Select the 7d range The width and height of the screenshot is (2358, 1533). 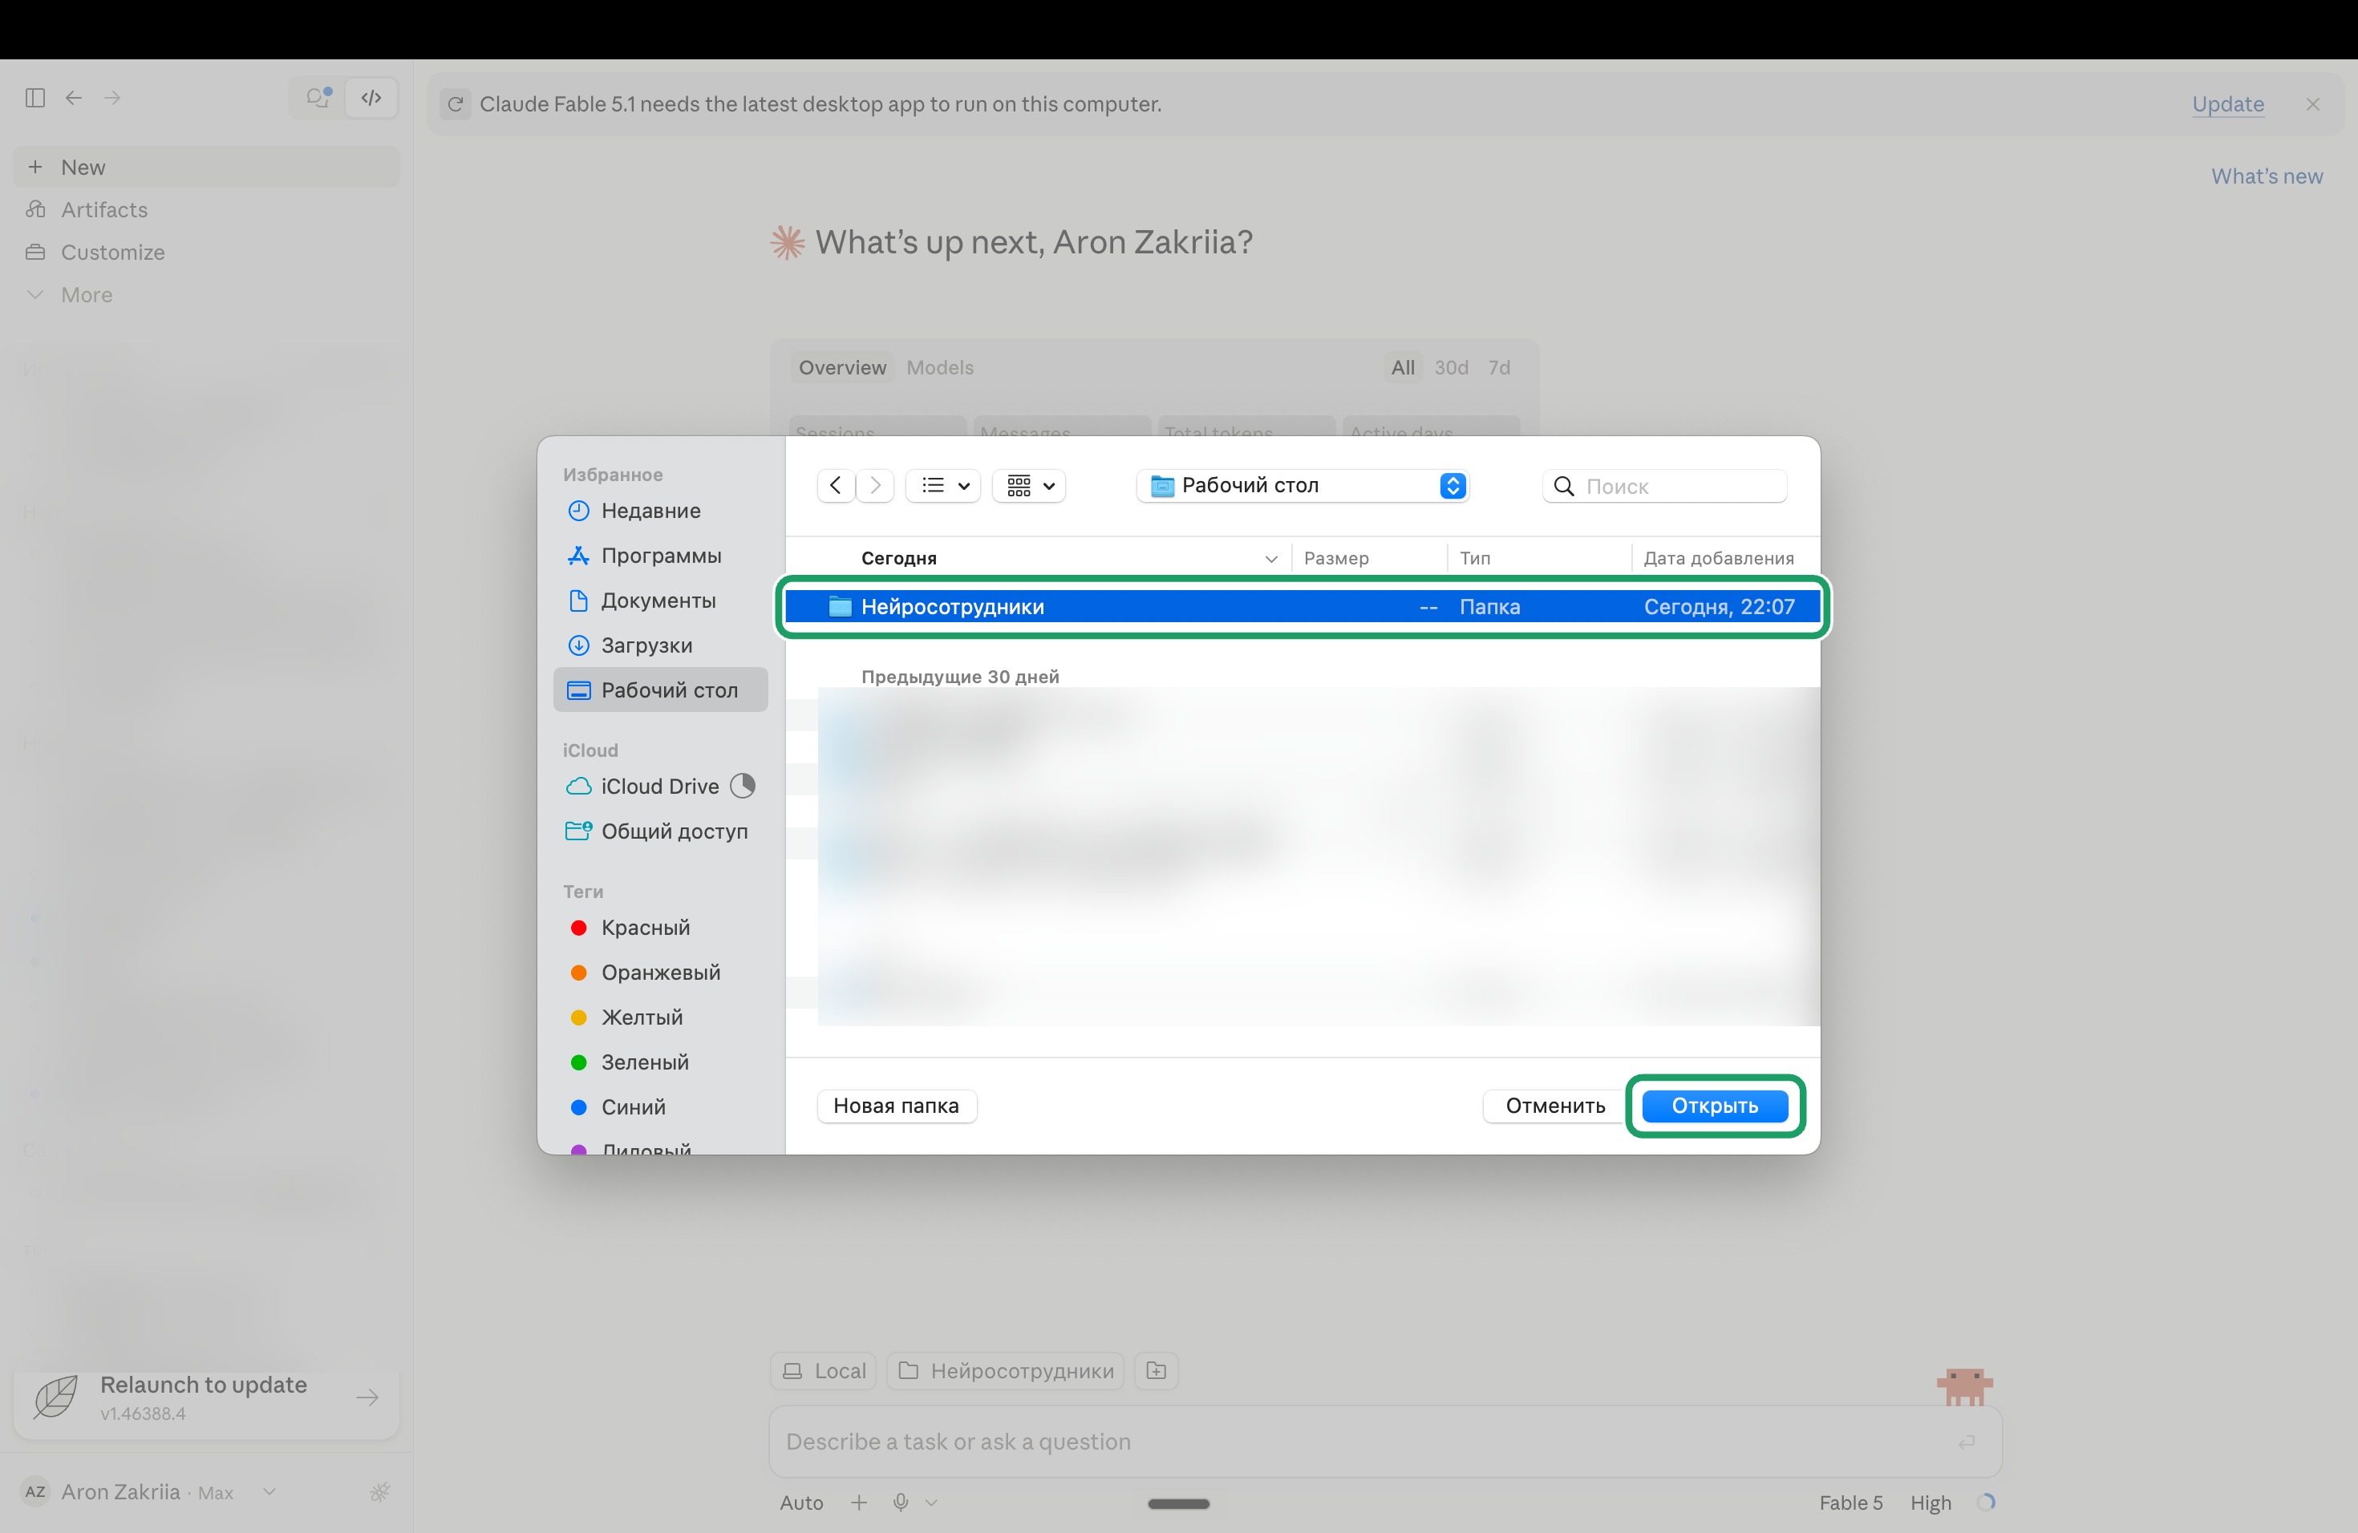coord(1499,367)
